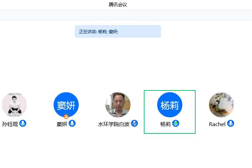The image size is (252, 168).
Task: Click the name label 孙钰琨
Action: (10, 124)
